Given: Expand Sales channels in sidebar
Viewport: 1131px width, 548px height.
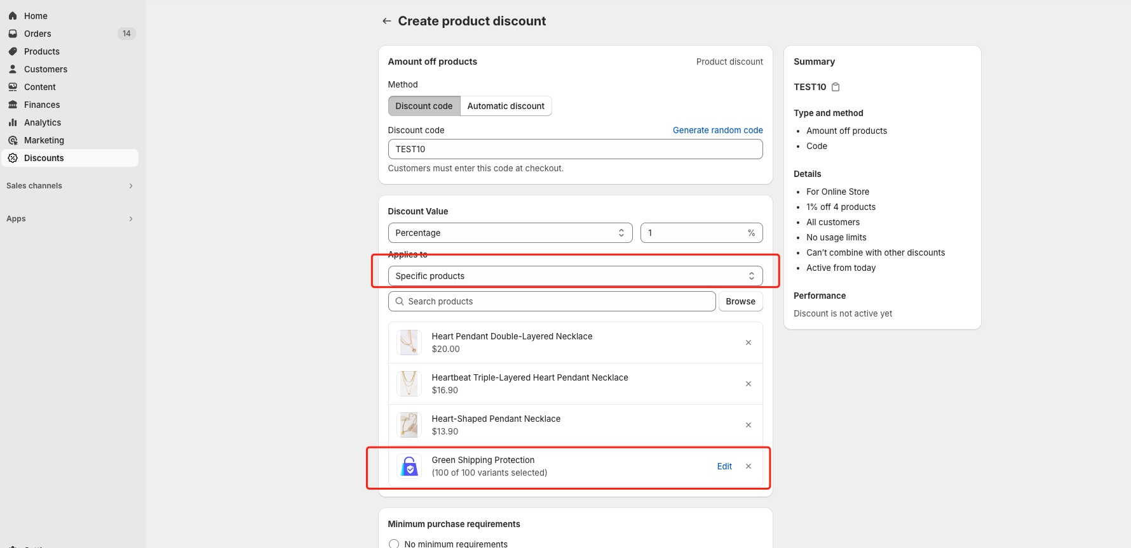Looking at the screenshot, I should click(x=70, y=186).
